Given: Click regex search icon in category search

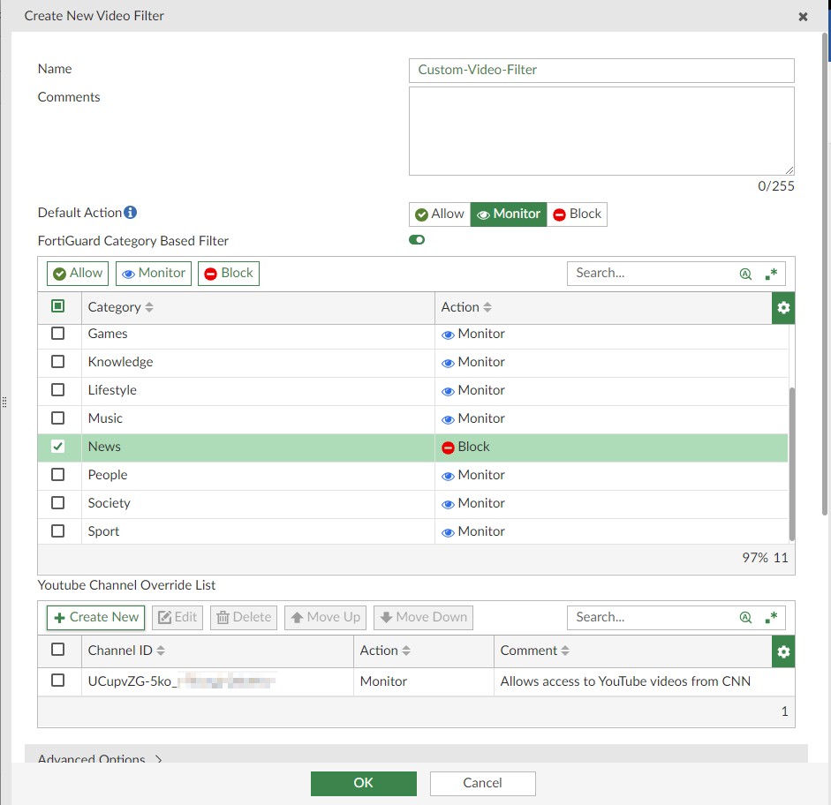Looking at the screenshot, I should click(x=771, y=274).
